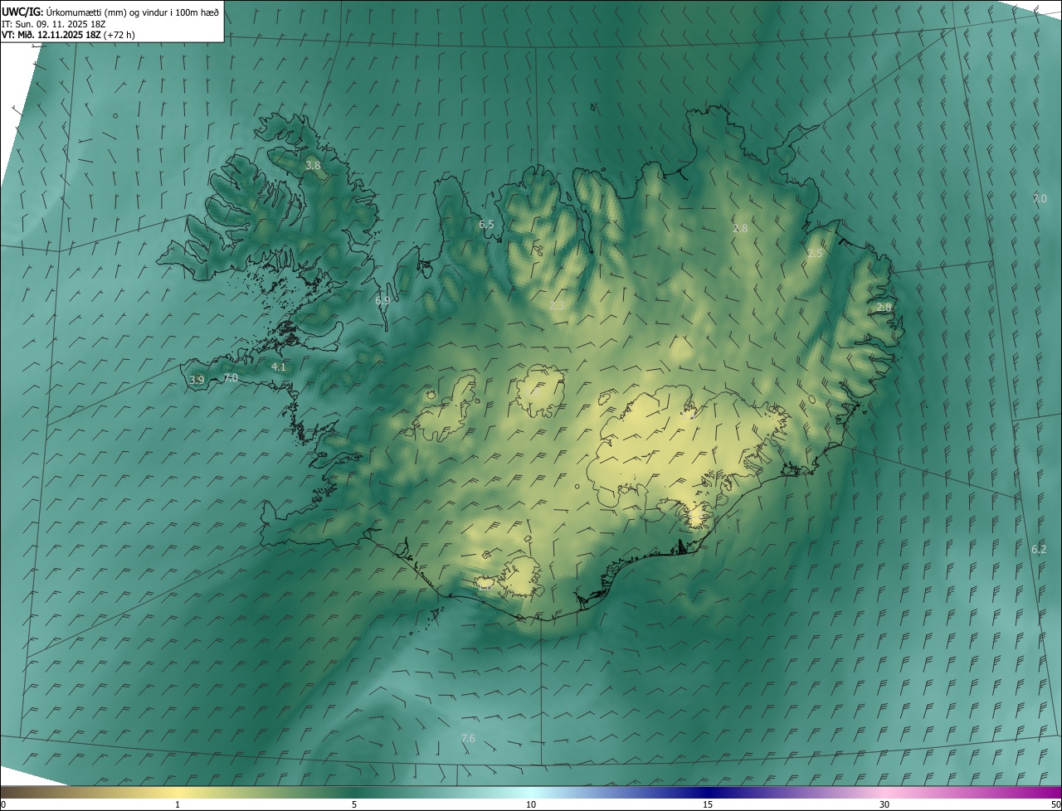Click the 4.1 precipitation value label
The height and width of the screenshot is (811, 1062).
coord(279,367)
